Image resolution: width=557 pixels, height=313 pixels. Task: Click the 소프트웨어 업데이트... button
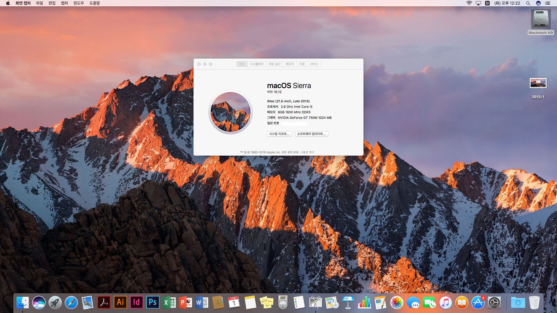[x=311, y=134]
